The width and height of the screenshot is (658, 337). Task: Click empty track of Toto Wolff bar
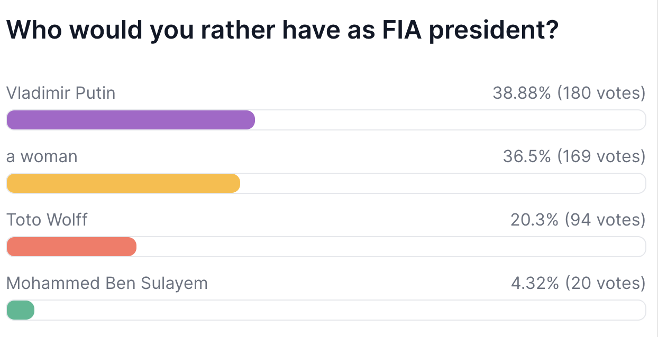coord(390,247)
